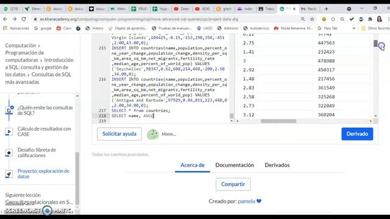390x219 pixels.
Task: Open the Otros favoritos folder
Action: [x=375, y=29]
